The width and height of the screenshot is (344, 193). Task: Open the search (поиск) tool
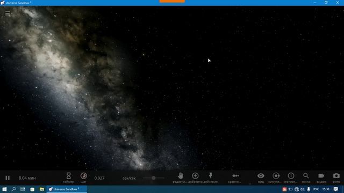coord(306,177)
